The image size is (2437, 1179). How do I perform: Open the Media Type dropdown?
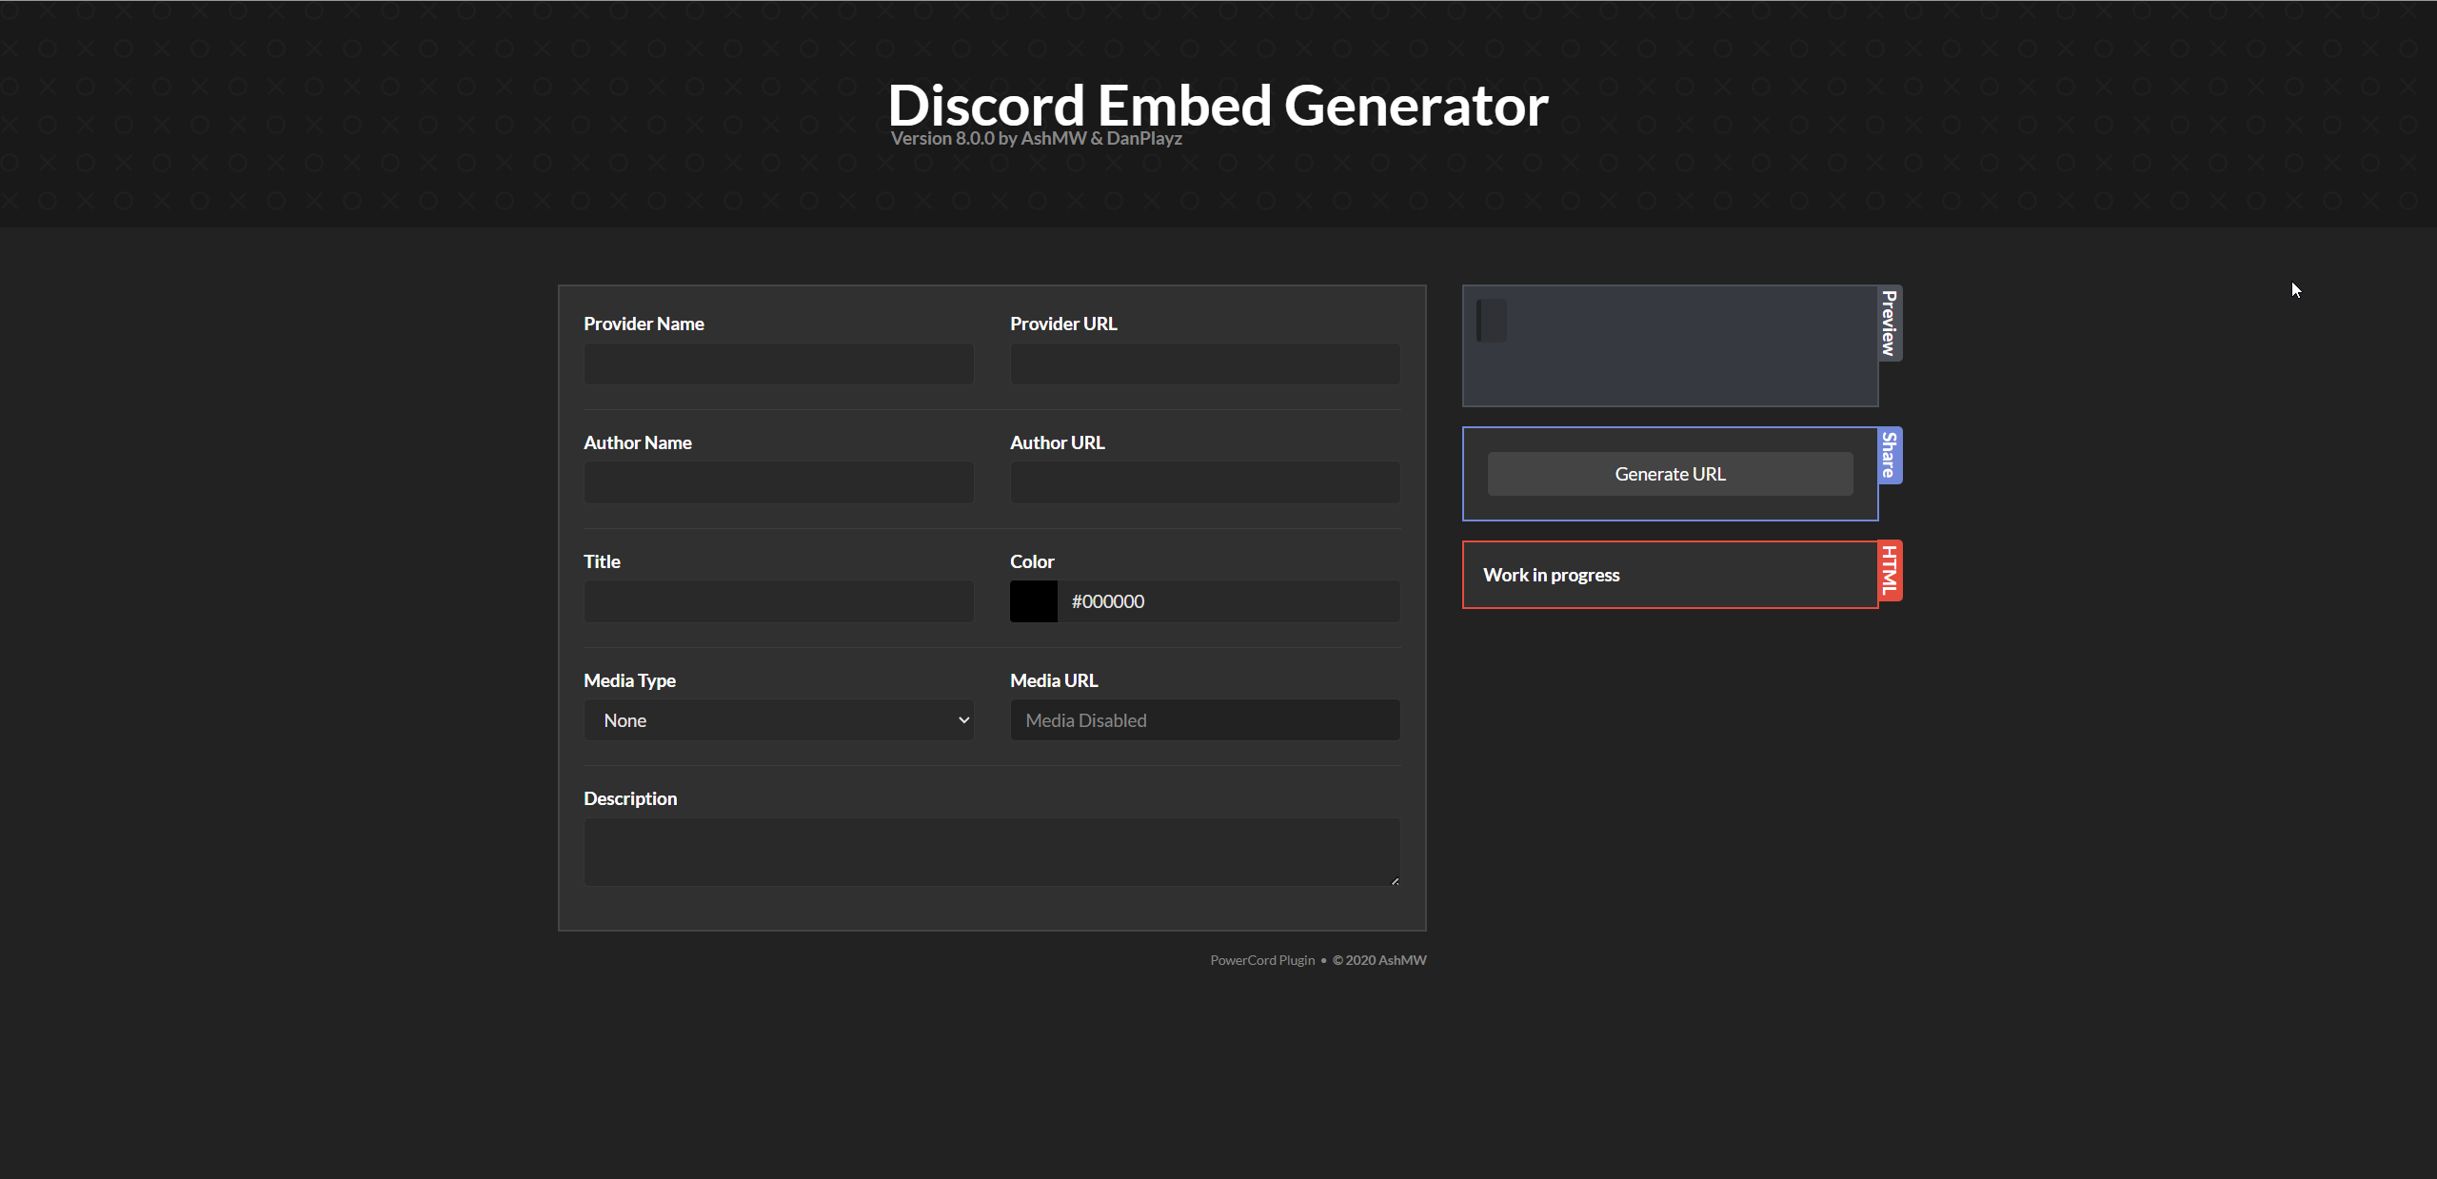[x=778, y=720]
